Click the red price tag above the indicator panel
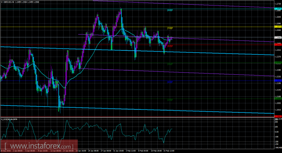Viewport: 282px width, 153px height. pos(278,117)
